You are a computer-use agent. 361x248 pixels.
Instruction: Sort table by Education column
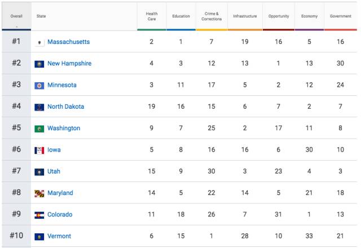click(180, 16)
